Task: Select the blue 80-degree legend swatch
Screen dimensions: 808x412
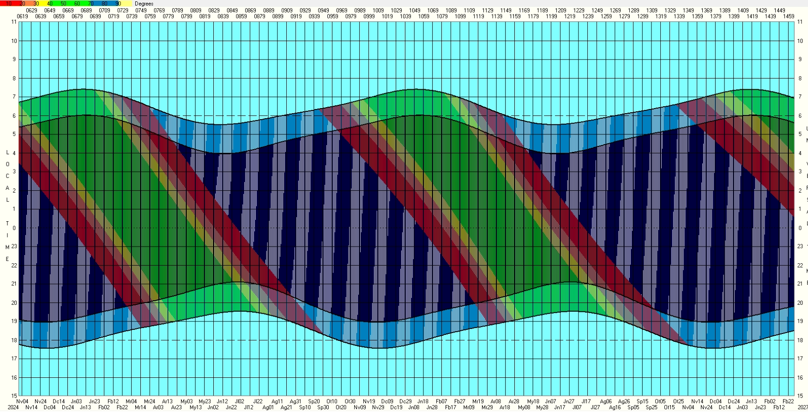Action: (x=104, y=3)
